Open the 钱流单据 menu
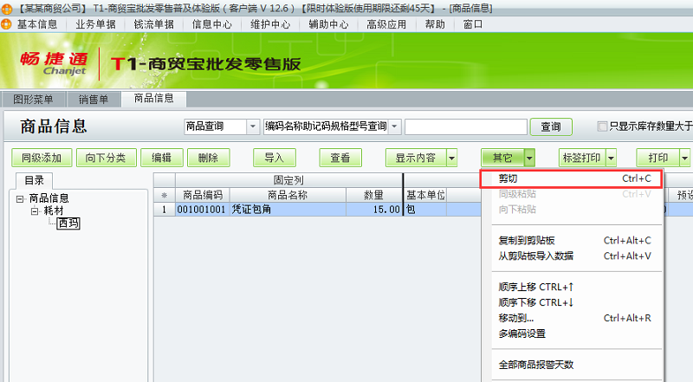Screen dimensions: 693x382 (x=154, y=24)
